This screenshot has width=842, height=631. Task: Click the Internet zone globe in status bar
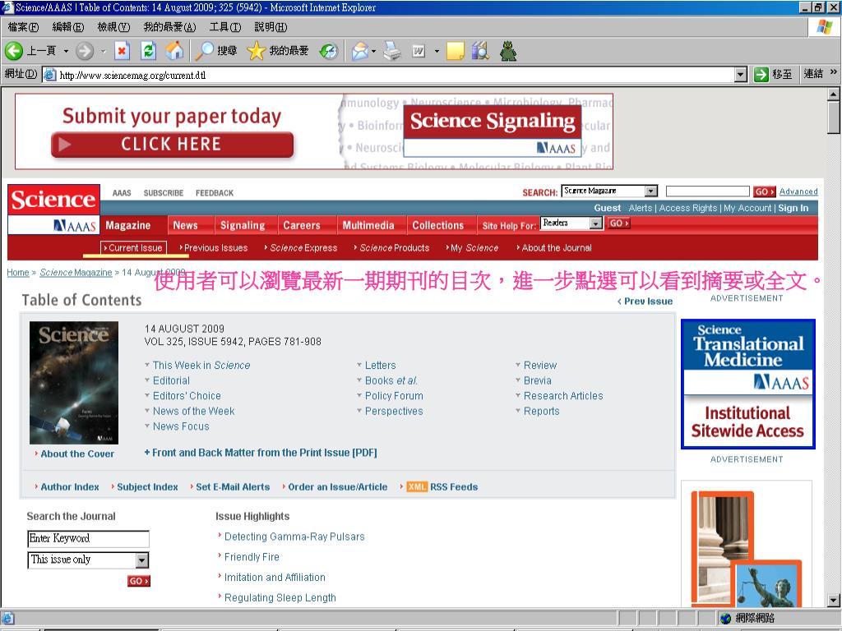point(726,618)
